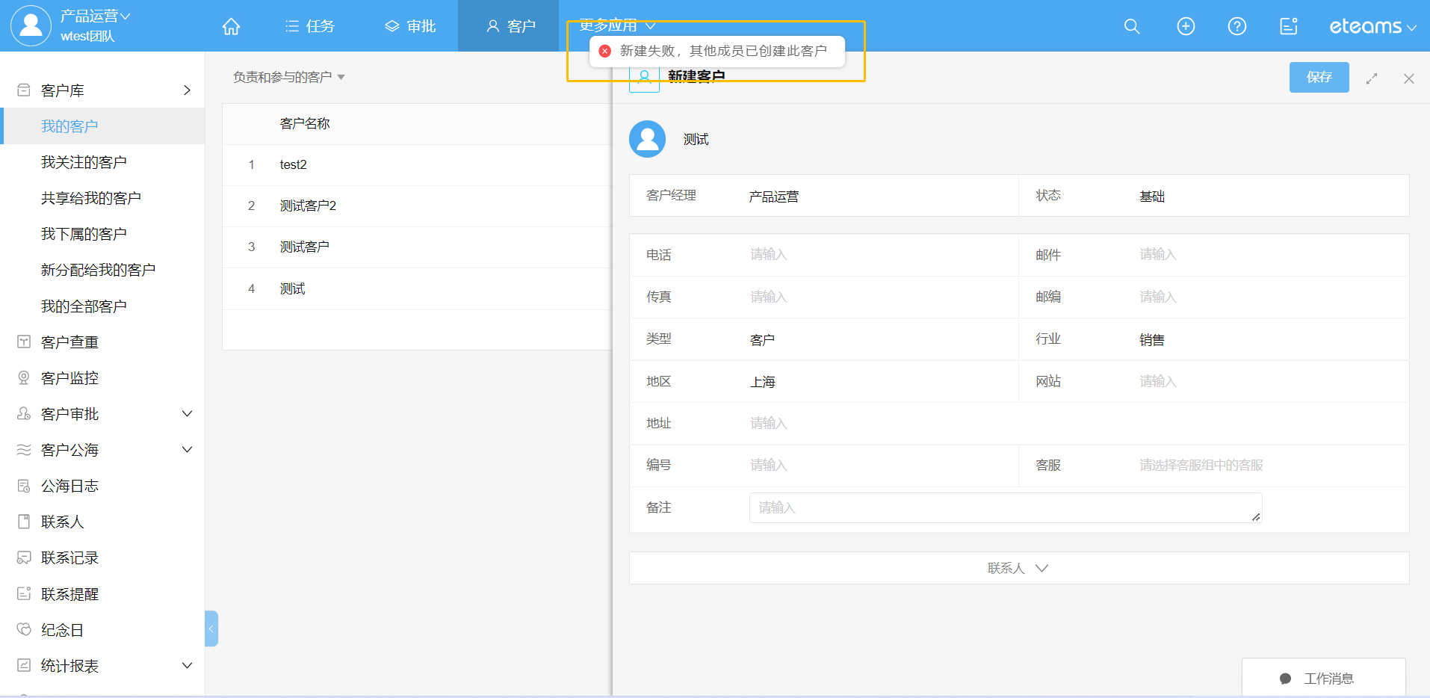Expand the 客户审批 sidebar section
Viewport: 1430px width, 698px height.
[187, 414]
